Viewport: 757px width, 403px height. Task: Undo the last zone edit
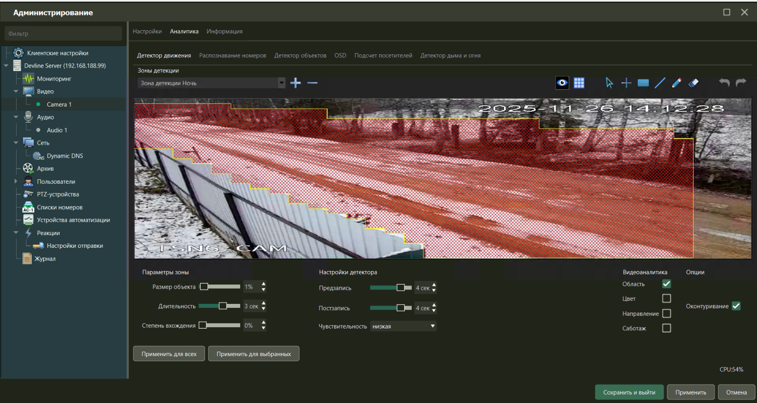pos(724,82)
